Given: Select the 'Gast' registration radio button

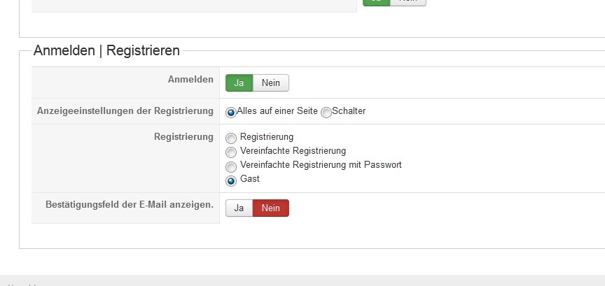Looking at the screenshot, I should (x=231, y=180).
